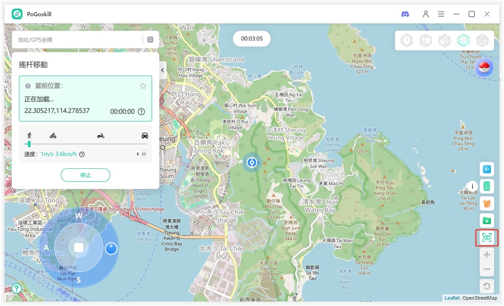The image size is (504, 306).
Task: Open the user account icon
Action: (x=426, y=14)
